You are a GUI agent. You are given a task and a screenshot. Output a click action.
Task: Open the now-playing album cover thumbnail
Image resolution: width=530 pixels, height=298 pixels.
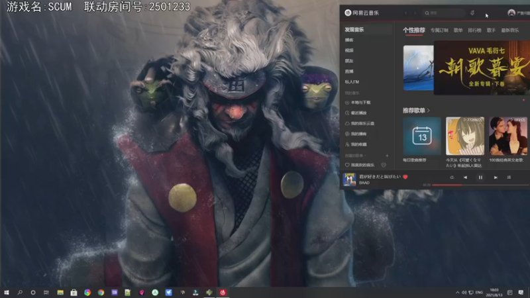pyautogui.click(x=350, y=179)
